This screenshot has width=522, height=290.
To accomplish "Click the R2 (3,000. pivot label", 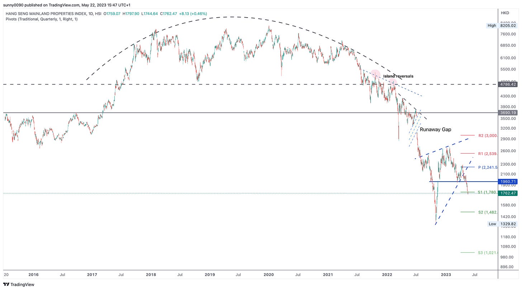I will (488, 136).
